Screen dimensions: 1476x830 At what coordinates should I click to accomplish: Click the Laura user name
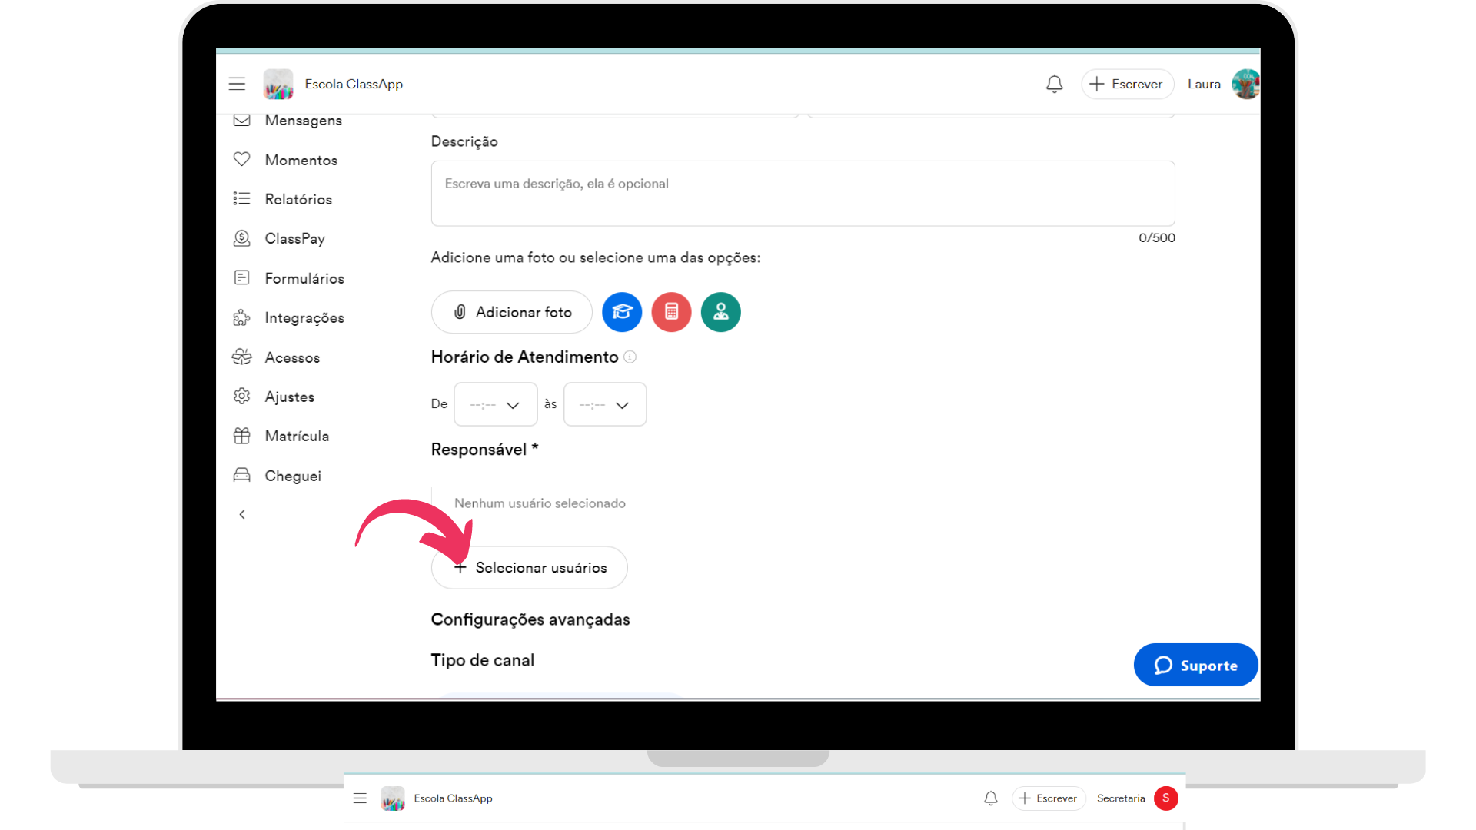[1204, 84]
